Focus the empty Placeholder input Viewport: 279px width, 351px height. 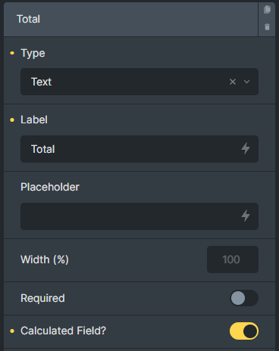tap(139, 216)
